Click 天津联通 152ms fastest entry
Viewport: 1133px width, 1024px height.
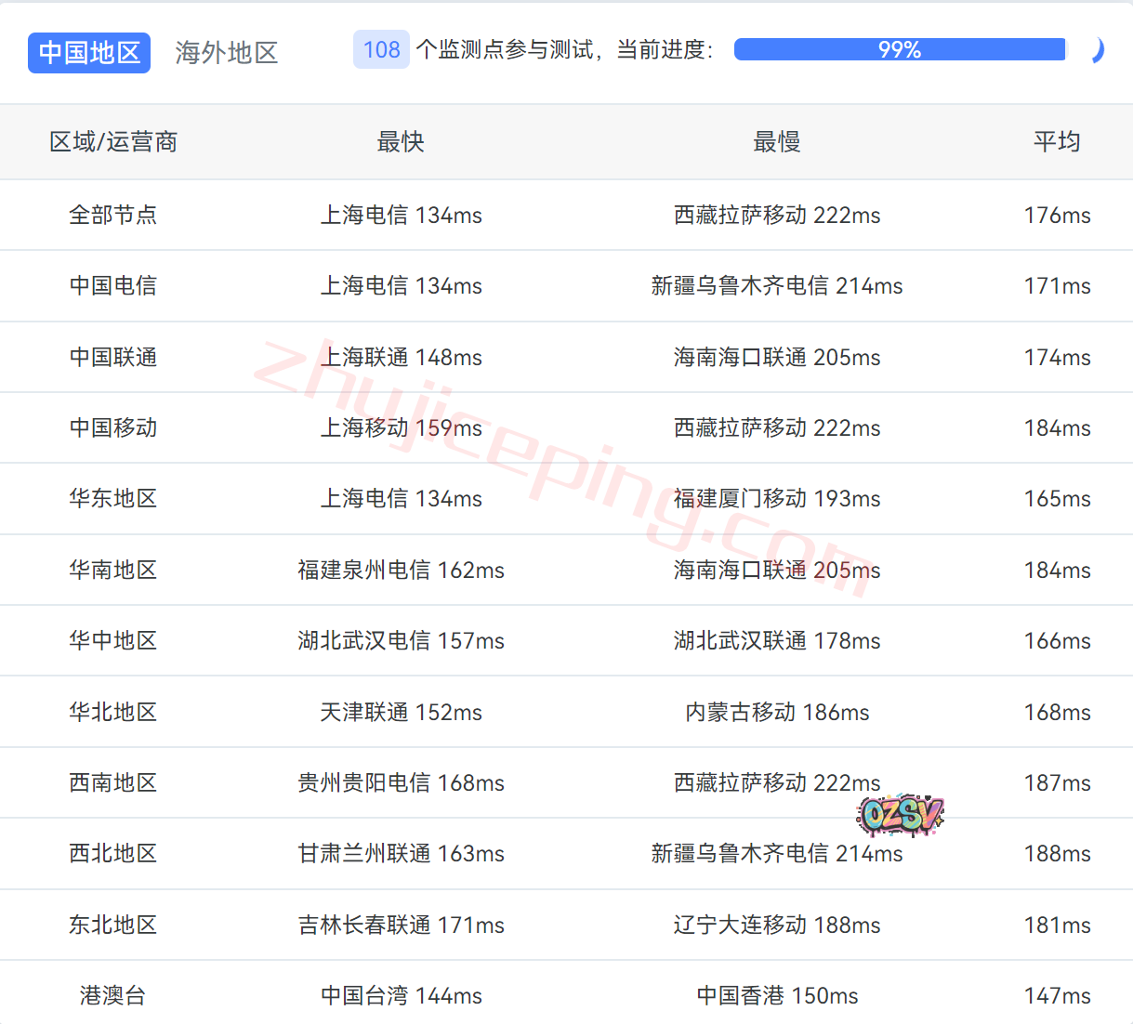(401, 713)
